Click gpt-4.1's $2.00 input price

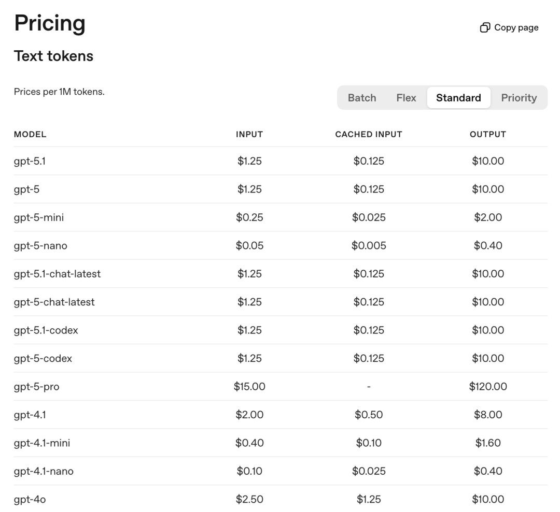[x=249, y=415]
